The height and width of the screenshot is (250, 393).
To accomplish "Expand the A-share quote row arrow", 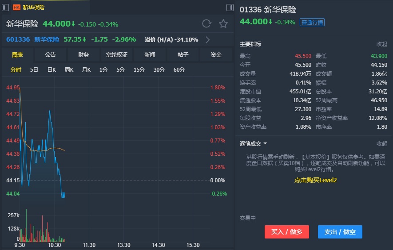I will pos(208,40).
